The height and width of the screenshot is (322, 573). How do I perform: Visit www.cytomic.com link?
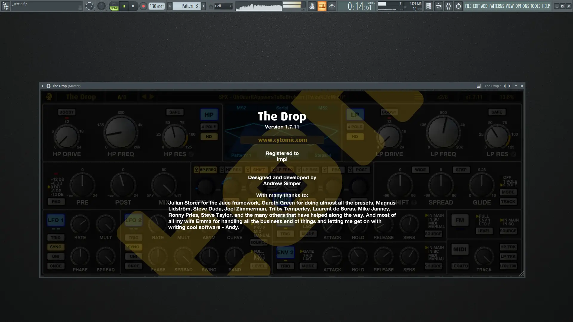point(282,140)
